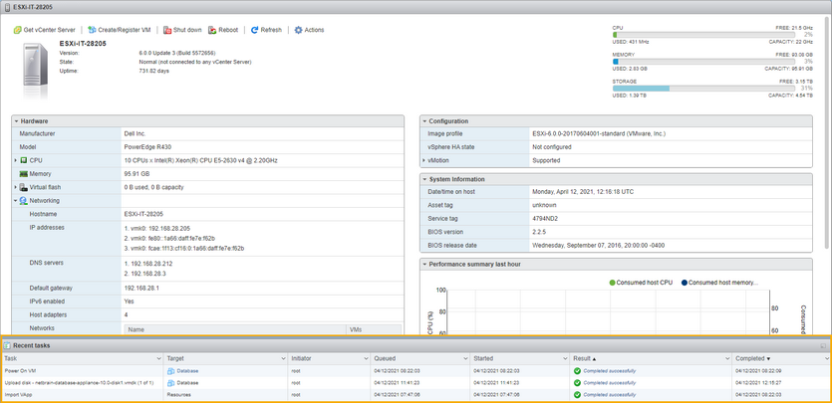This screenshot has width=832, height=403.
Task: Expand the Virtual flash row
Action: tap(16, 187)
